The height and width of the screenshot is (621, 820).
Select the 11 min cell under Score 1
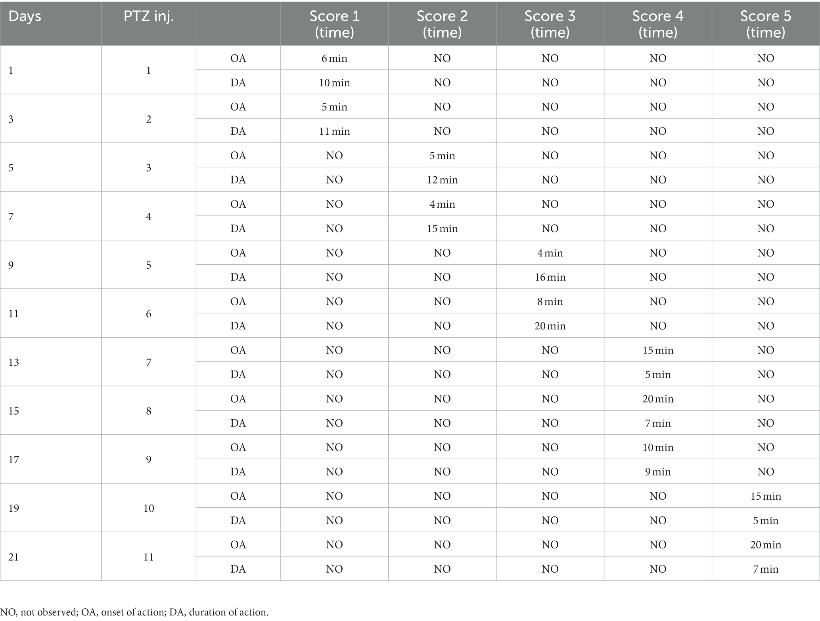[334, 131]
